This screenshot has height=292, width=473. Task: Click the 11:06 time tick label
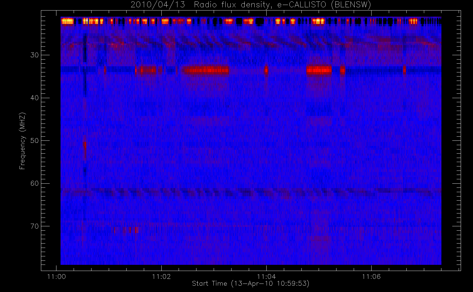[x=371, y=277]
